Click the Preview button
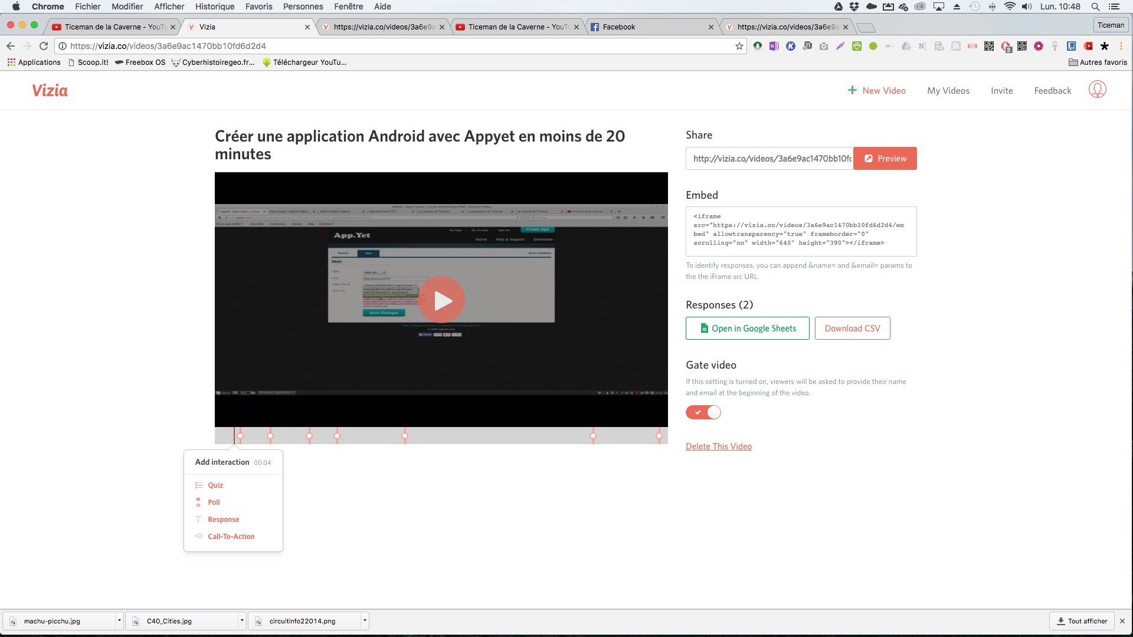Viewport: 1133px width, 637px height. tap(885, 159)
